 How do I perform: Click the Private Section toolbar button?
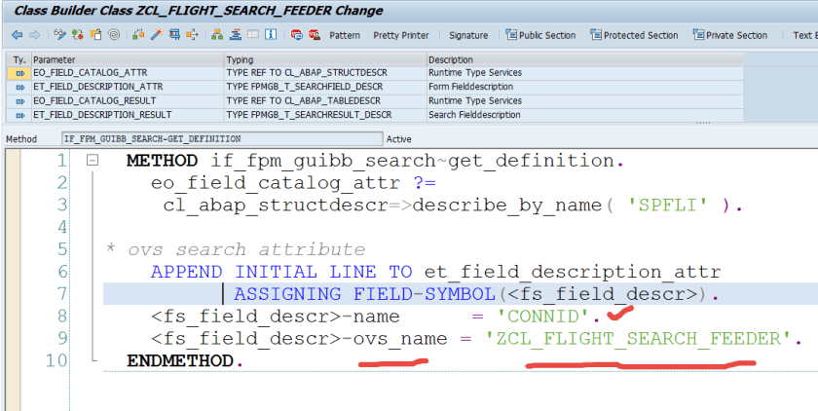coord(729,35)
